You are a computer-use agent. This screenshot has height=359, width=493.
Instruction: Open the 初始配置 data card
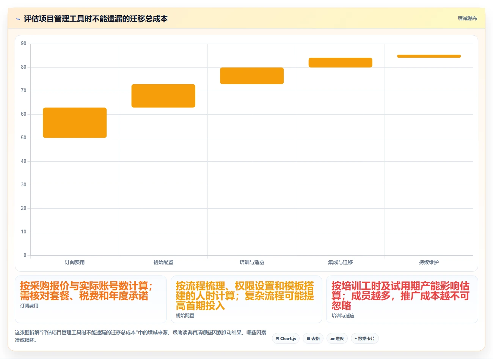pyautogui.click(x=246, y=299)
